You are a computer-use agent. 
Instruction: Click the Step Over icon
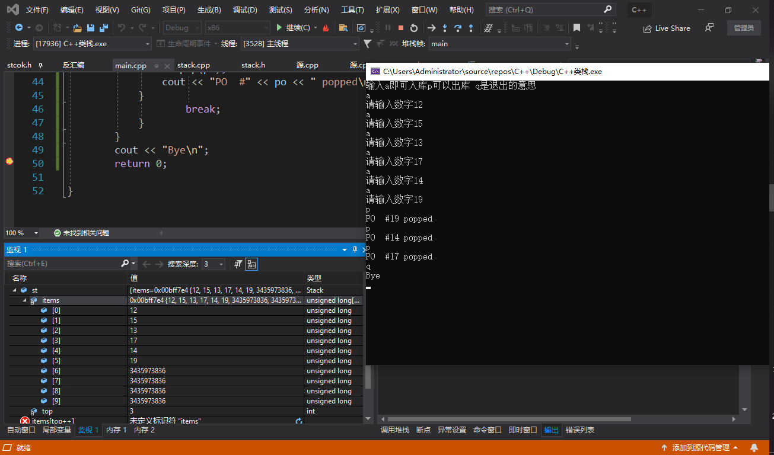click(458, 28)
